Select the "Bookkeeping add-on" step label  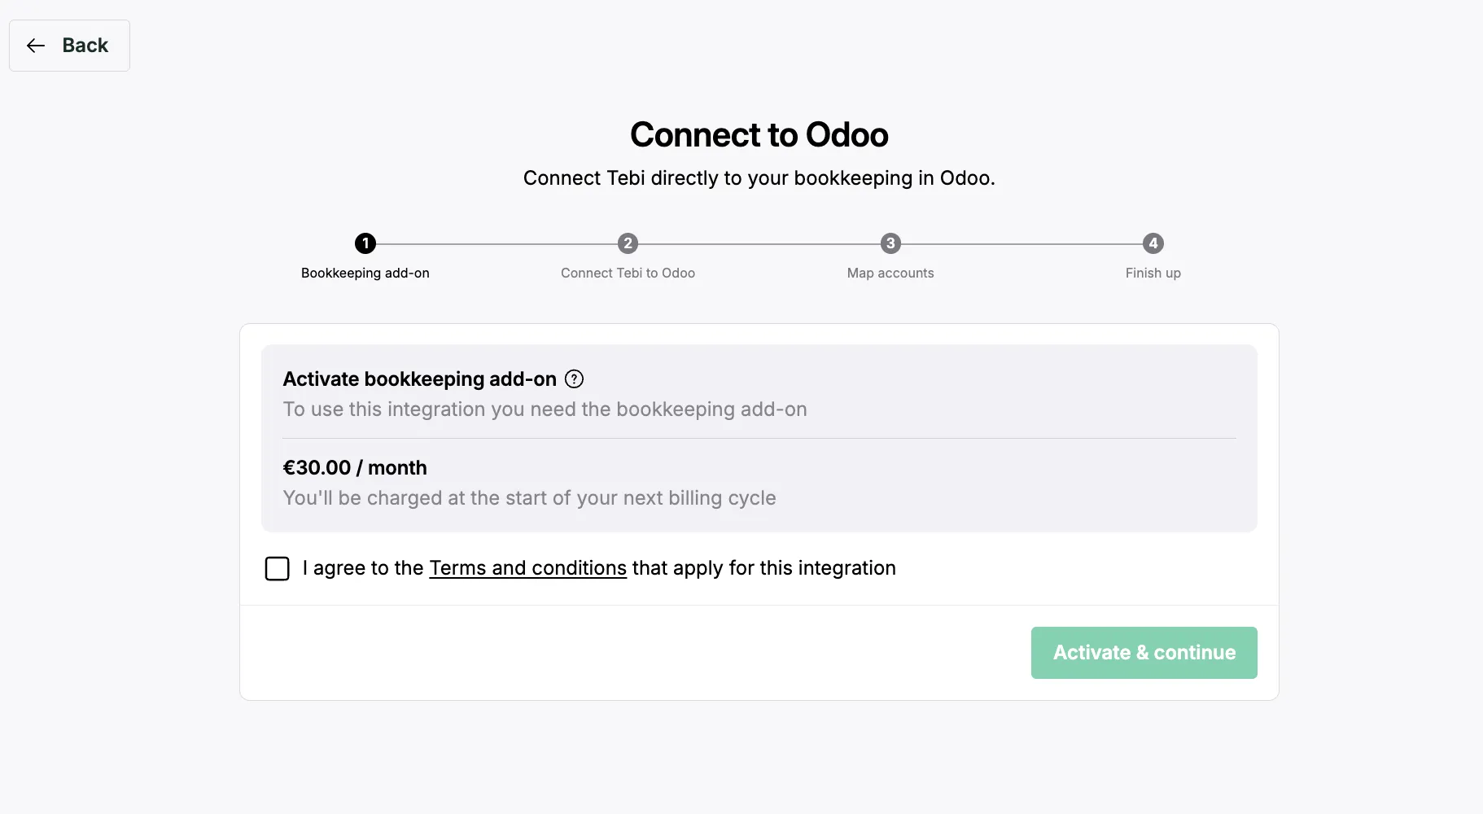(x=365, y=274)
